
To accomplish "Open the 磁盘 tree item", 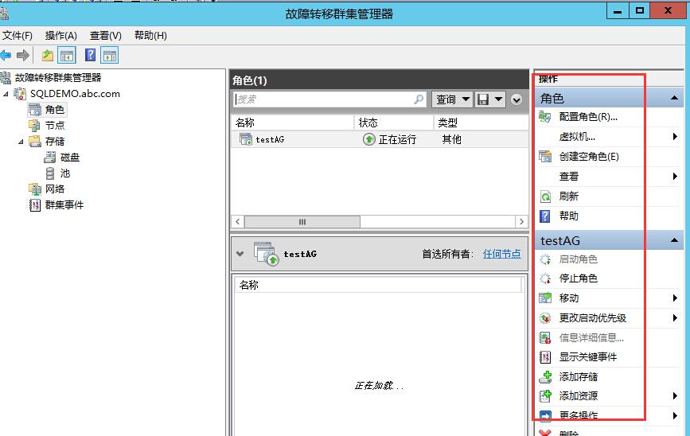I will pyautogui.click(x=69, y=157).
